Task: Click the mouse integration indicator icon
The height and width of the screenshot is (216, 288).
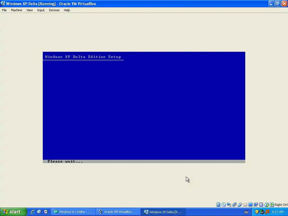Action: click(267, 205)
